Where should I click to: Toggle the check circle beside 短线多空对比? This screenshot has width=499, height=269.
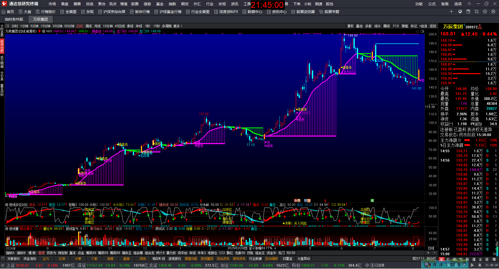[7, 205]
